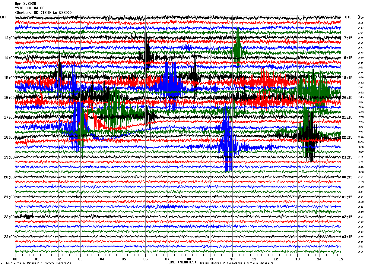Click the '19:15' UTC time label
The height and width of the screenshot is (267, 365).
(347, 78)
